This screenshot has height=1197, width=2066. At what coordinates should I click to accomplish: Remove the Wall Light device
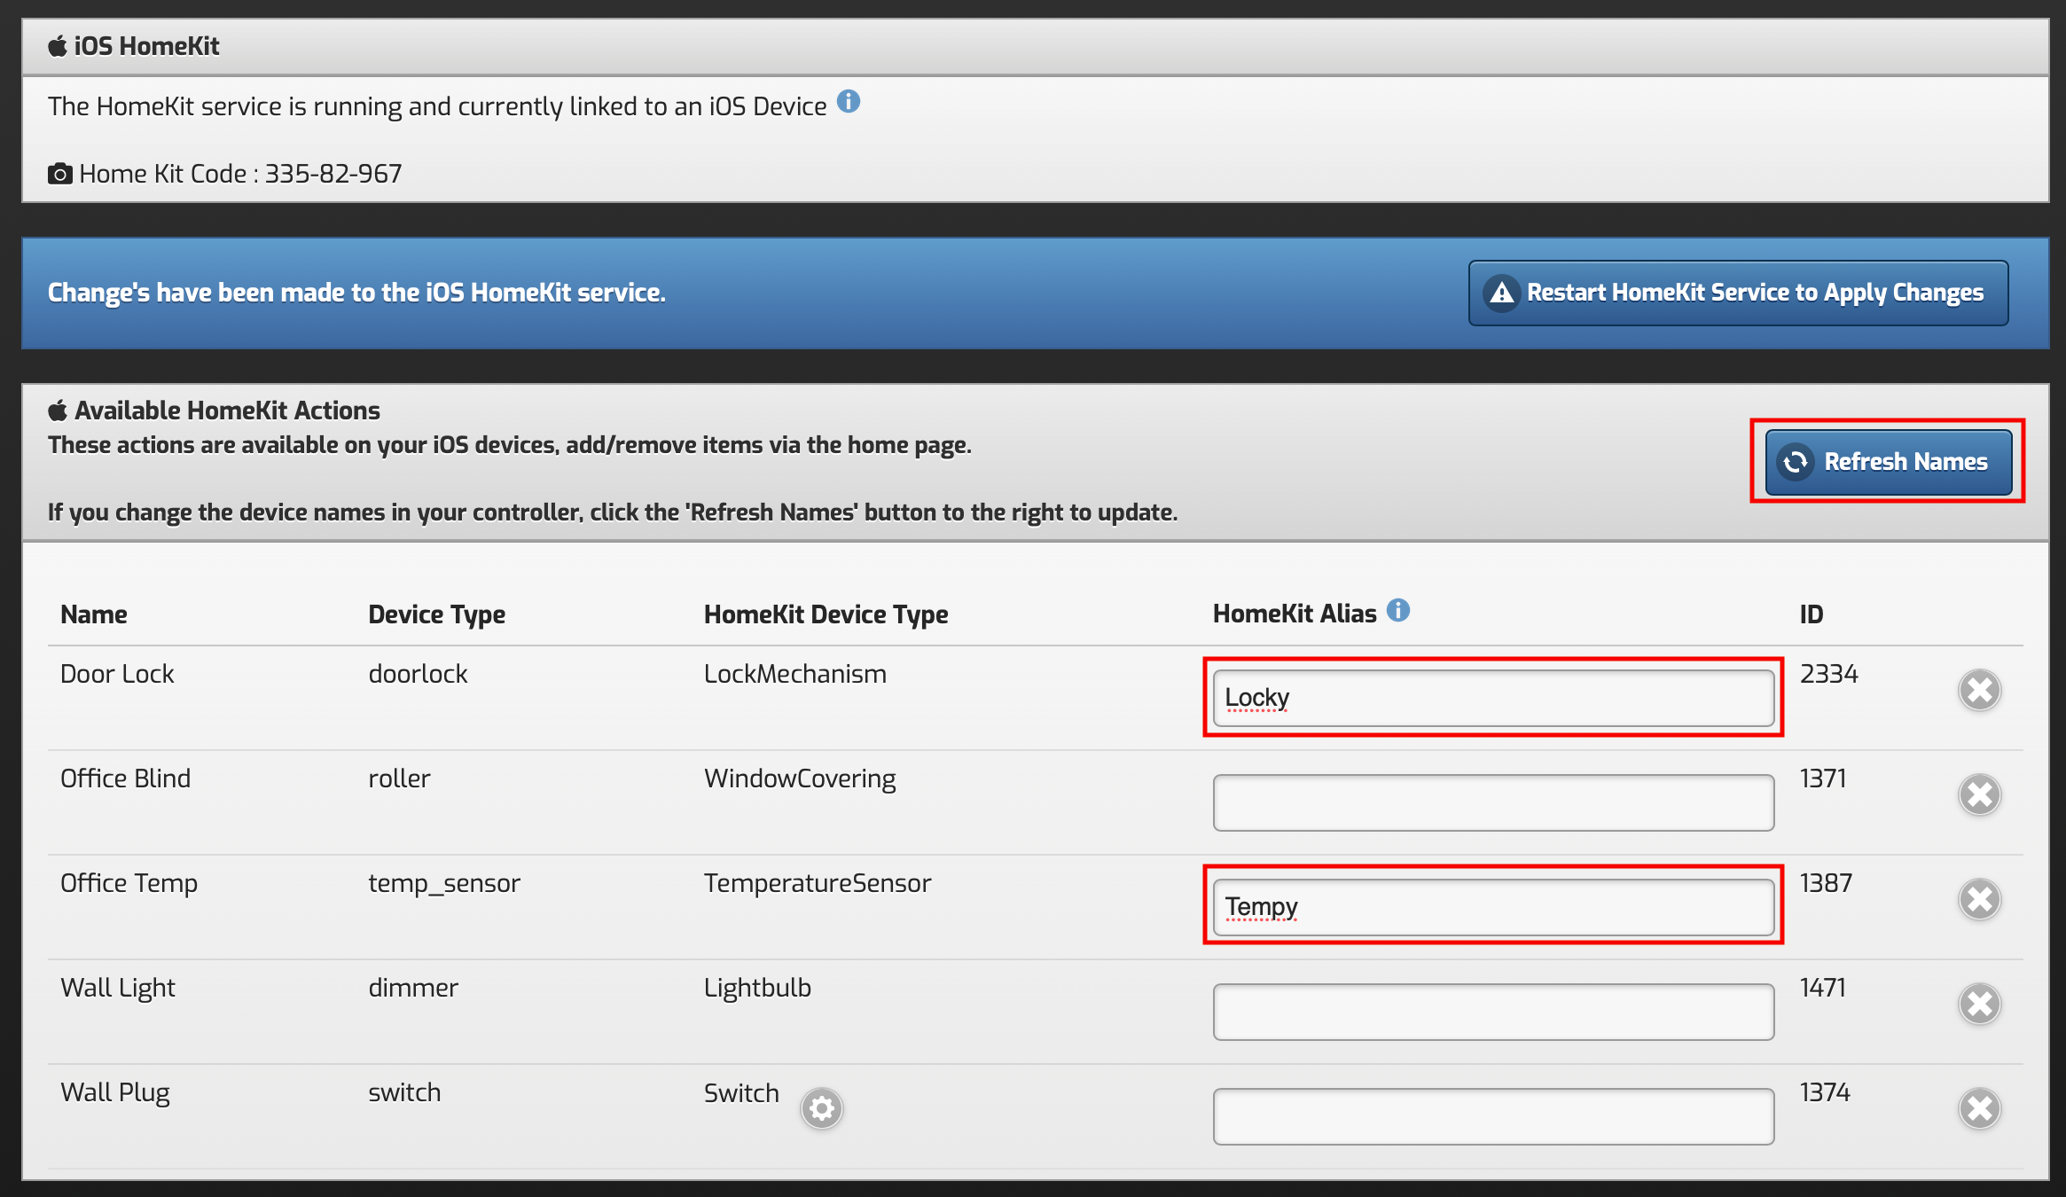pyautogui.click(x=1979, y=1005)
